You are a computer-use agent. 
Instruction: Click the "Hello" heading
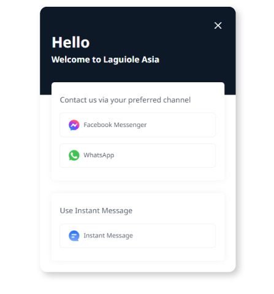tap(70, 42)
